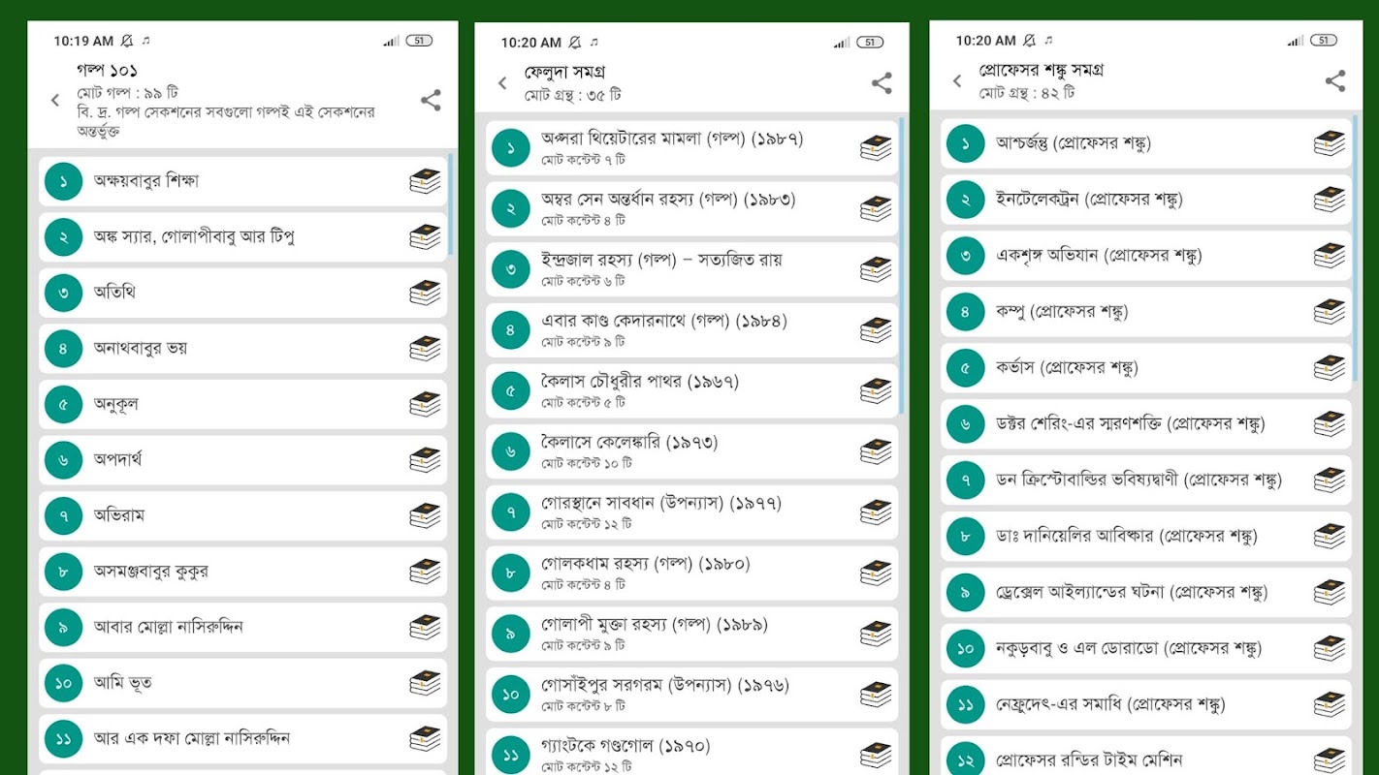Share the প্রোফেসর শঙ্কু সমগ্র collection
The width and height of the screenshot is (1379, 775).
coord(1335,81)
